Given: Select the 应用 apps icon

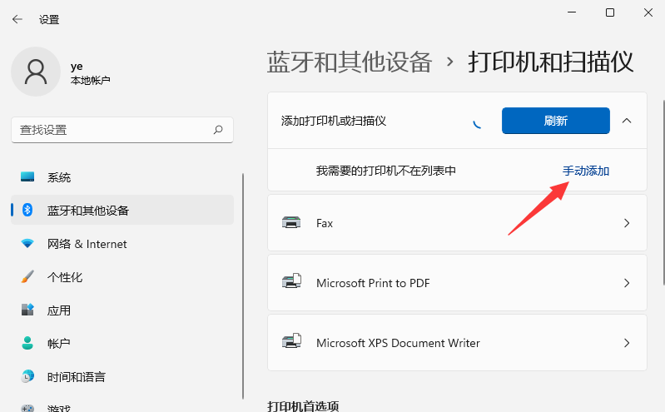Looking at the screenshot, I should click(27, 310).
